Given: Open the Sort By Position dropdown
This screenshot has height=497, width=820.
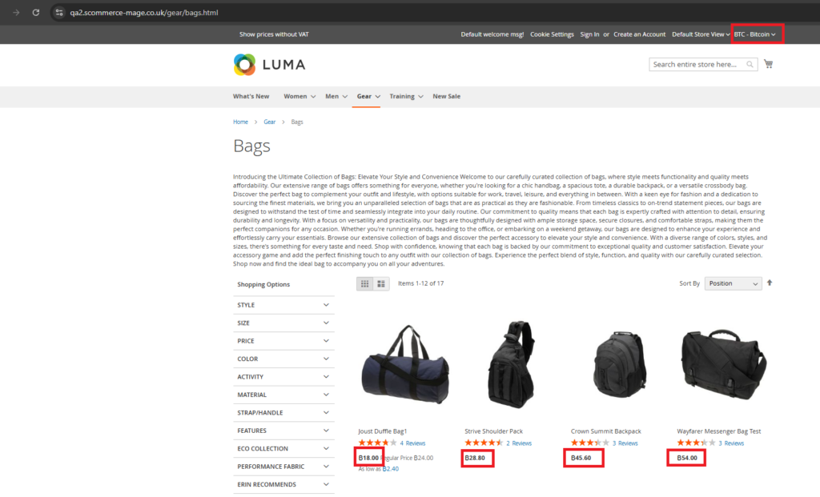Looking at the screenshot, I should point(733,283).
